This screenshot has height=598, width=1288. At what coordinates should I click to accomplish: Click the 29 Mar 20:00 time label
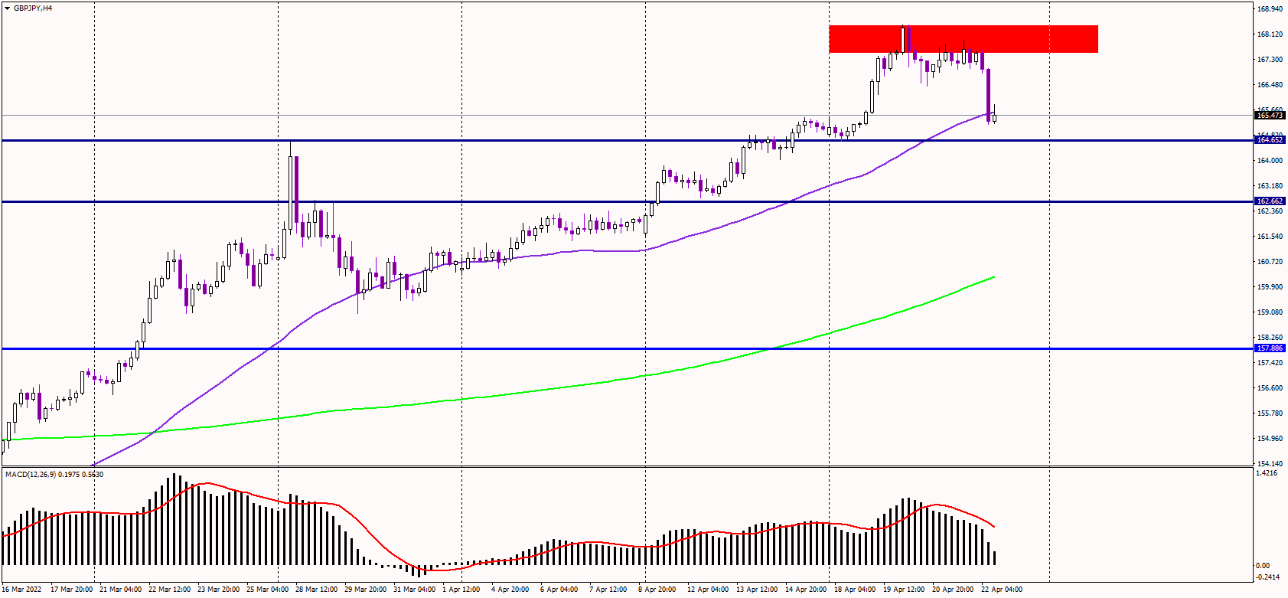(366, 590)
